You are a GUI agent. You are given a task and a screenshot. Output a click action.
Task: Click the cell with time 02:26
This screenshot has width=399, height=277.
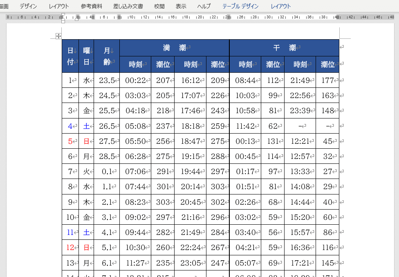245,202
